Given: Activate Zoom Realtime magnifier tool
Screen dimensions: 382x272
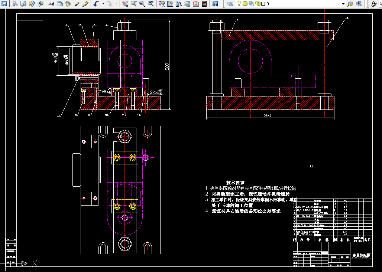Looking at the screenshot, I should pos(134,4).
